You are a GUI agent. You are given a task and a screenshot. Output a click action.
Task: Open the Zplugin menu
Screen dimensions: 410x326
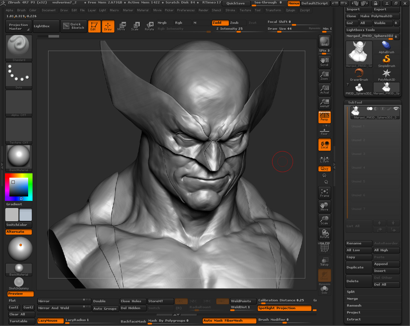[x=290, y=10]
